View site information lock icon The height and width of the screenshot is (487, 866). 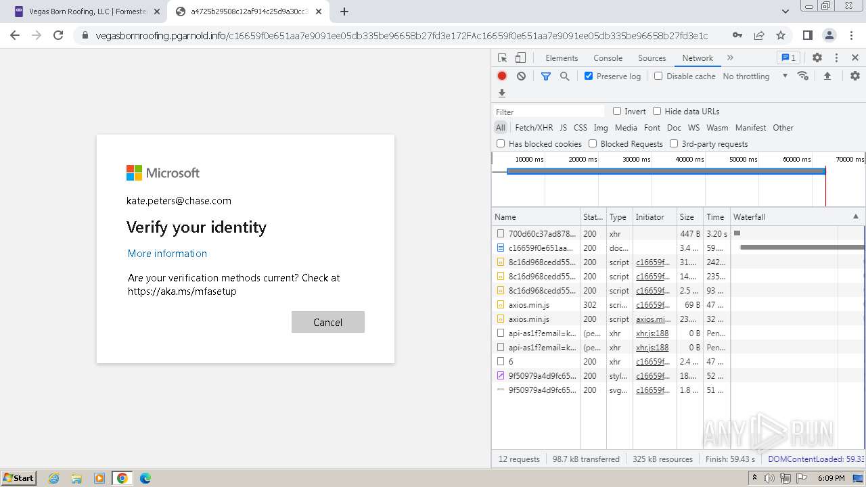point(85,35)
